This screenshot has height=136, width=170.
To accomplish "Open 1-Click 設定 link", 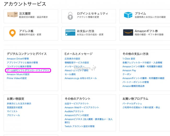I will click(129, 59).
